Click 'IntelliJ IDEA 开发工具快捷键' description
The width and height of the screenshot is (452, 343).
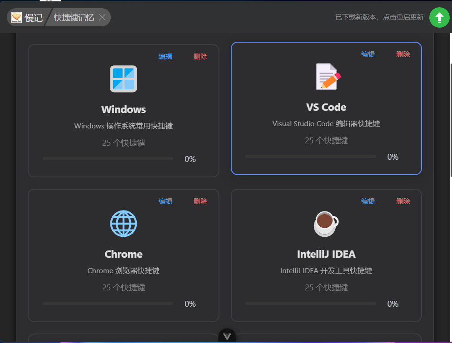point(326,271)
